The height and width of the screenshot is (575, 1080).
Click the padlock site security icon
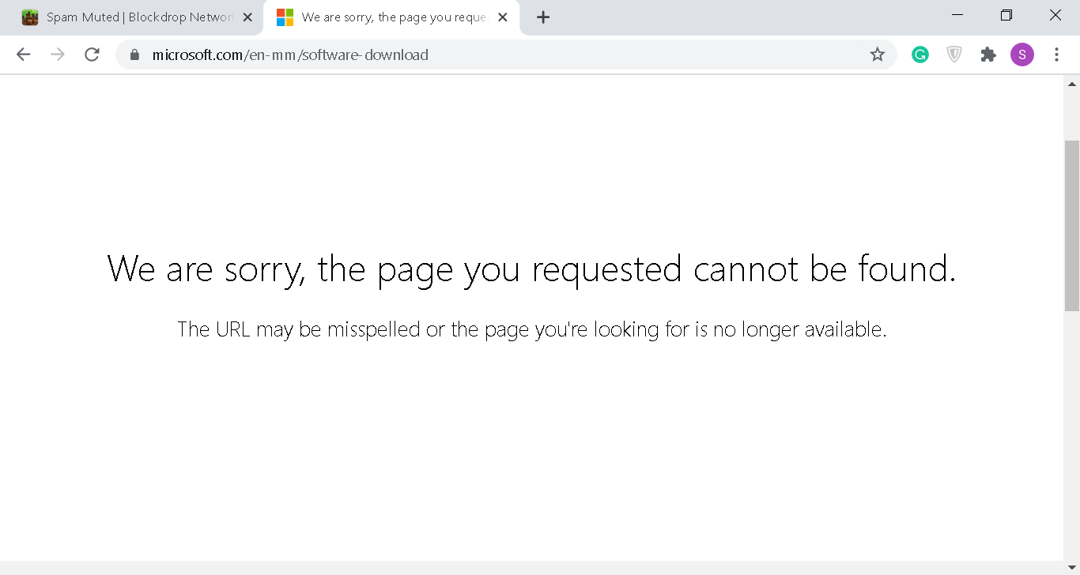tap(134, 54)
